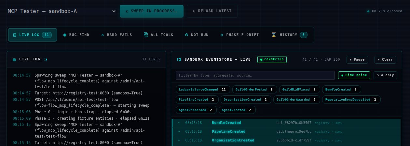
Task: Click the History hourglass icon
Action: (x=274, y=35)
